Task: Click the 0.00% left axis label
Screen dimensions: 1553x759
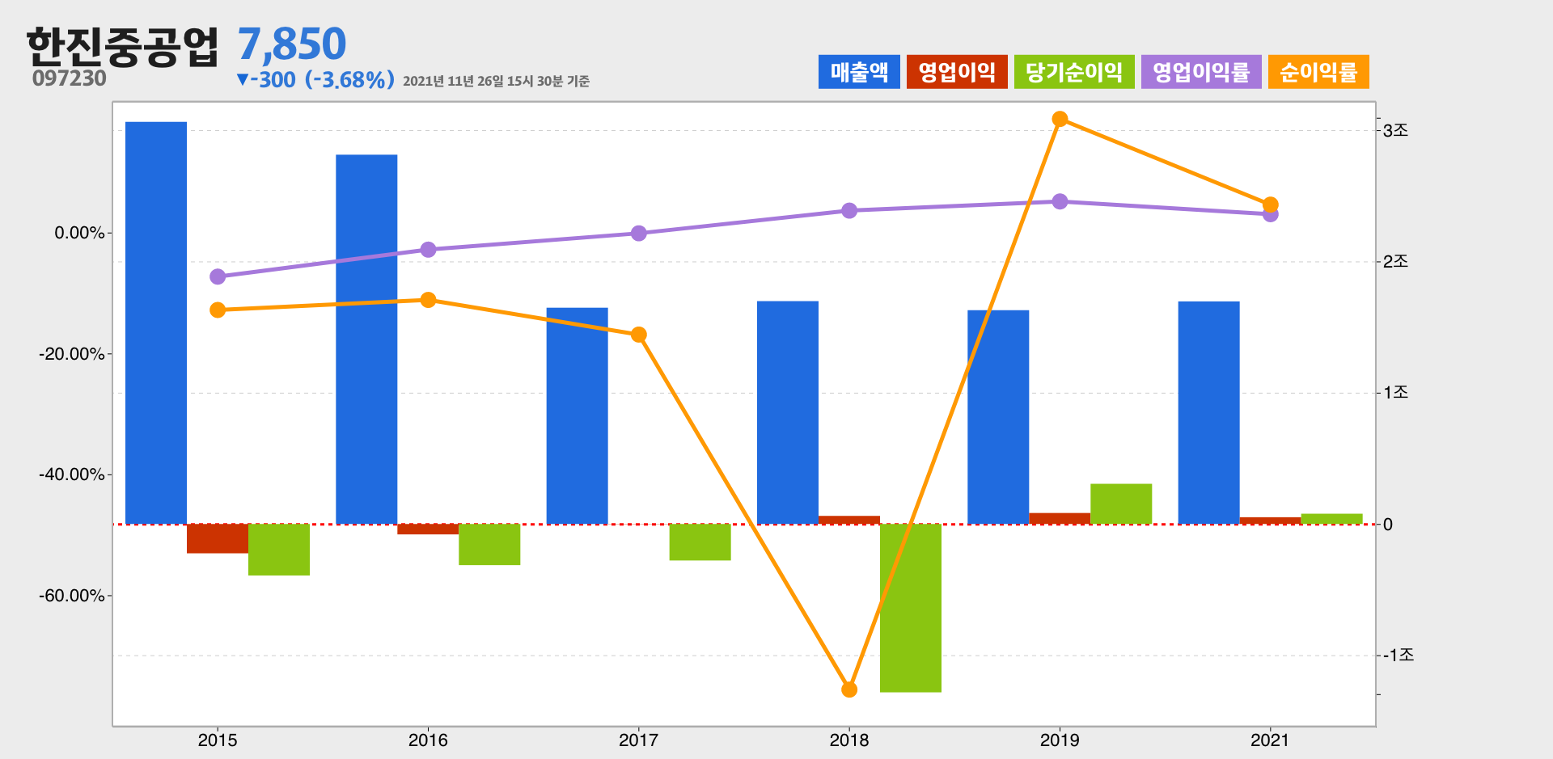Action: (79, 233)
